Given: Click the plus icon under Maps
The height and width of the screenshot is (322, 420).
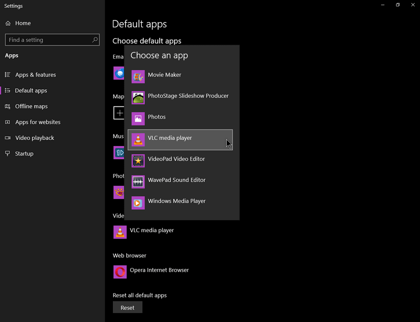Looking at the screenshot, I should click(x=119, y=113).
